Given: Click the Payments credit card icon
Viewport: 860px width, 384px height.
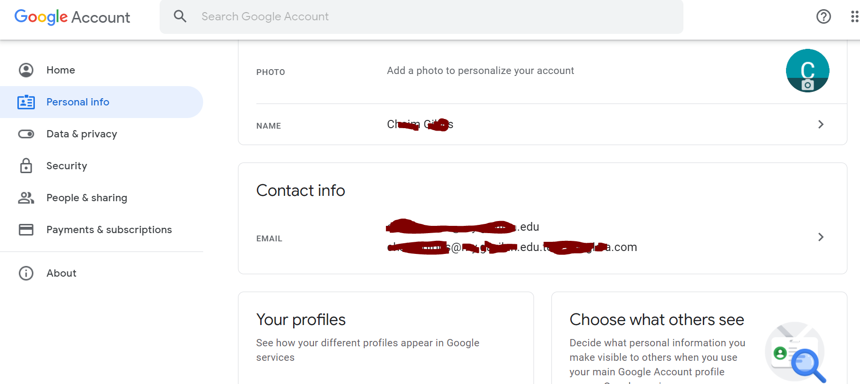Looking at the screenshot, I should pos(26,230).
